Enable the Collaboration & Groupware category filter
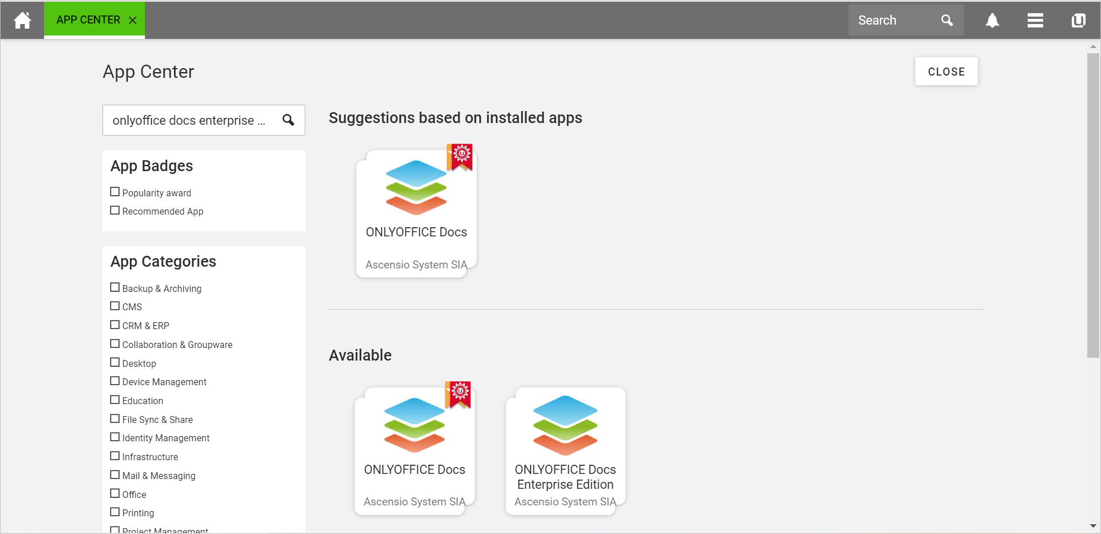Viewport: 1101px width, 534px height. click(x=115, y=343)
